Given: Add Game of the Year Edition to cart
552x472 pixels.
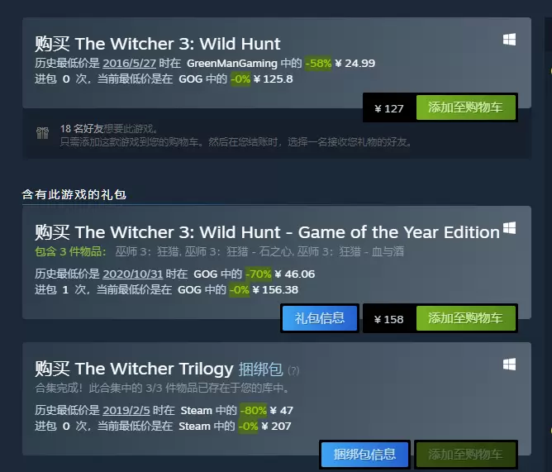Looking at the screenshot, I should (x=466, y=318).
